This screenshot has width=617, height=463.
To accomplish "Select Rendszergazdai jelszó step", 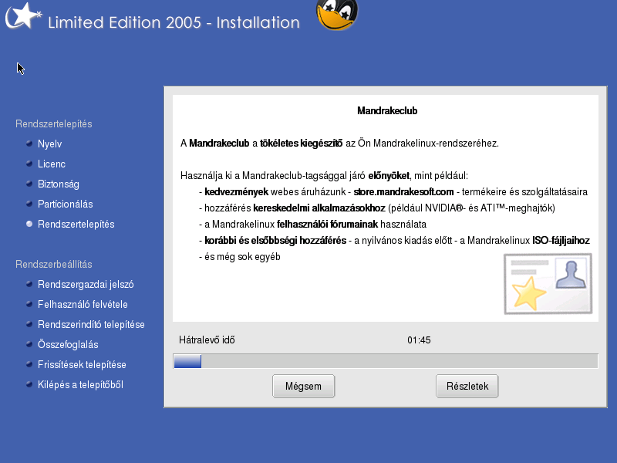I will (86, 284).
